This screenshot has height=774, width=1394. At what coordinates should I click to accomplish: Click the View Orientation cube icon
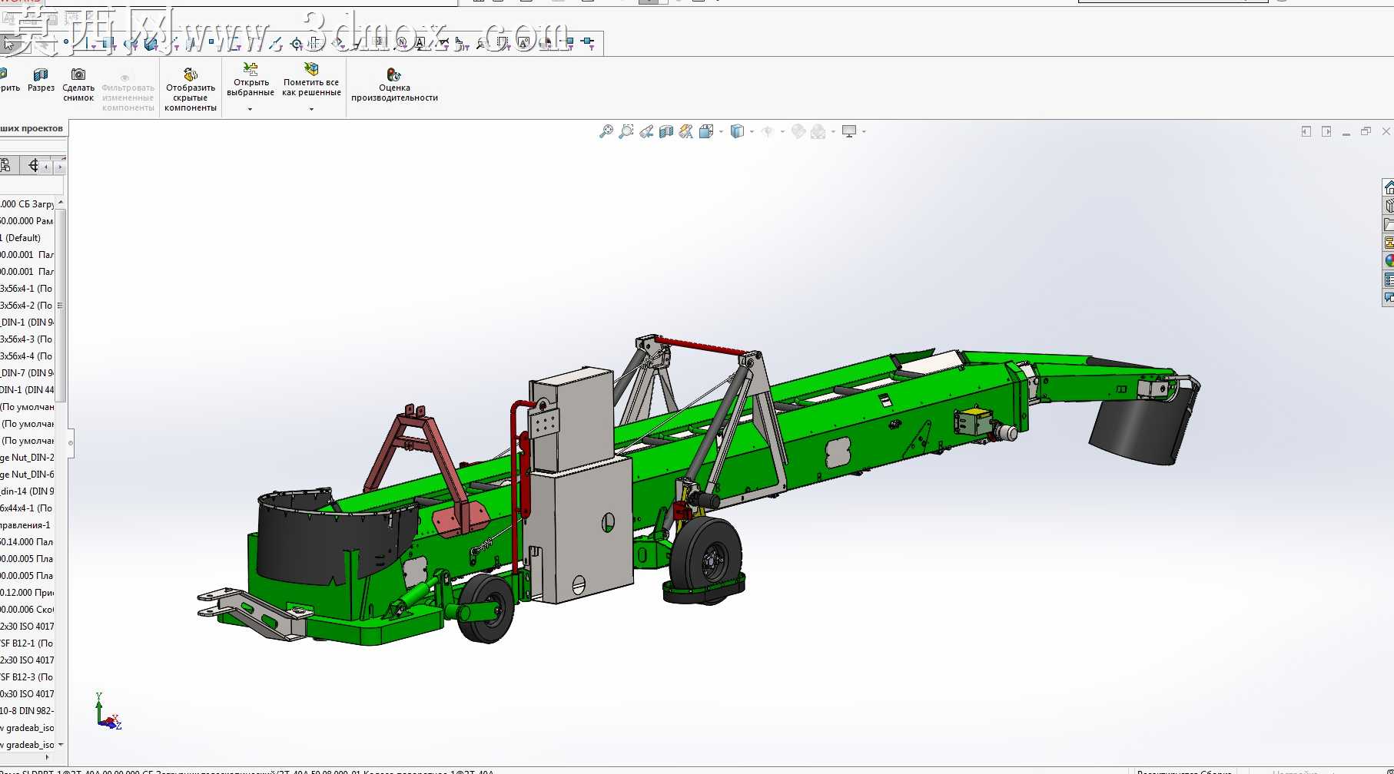tap(706, 131)
